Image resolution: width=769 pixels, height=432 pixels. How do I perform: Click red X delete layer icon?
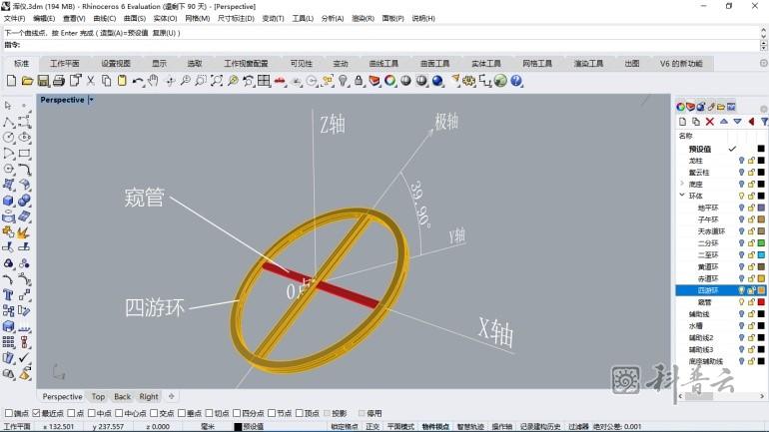[710, 122]
